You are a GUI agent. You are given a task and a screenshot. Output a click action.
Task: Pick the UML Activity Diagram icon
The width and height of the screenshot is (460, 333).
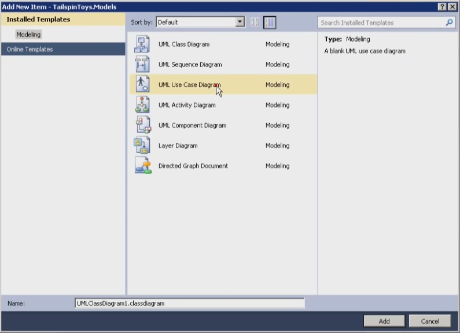(142, 105)
